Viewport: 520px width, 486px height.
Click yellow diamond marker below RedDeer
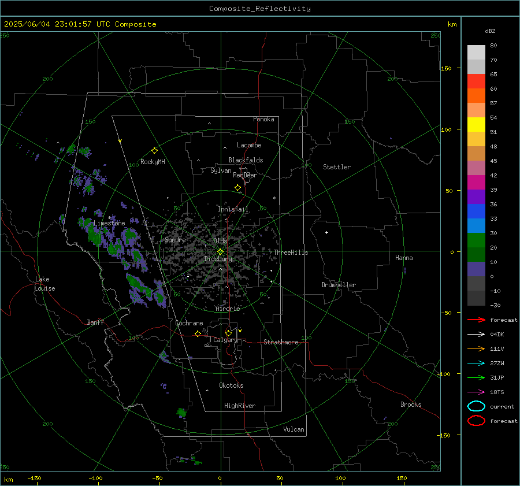click(x=237, y=188)
